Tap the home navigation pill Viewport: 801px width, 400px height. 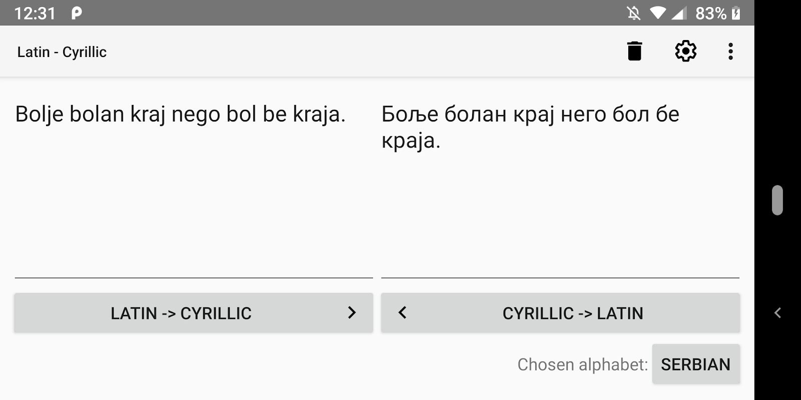(x=777, y=200)
